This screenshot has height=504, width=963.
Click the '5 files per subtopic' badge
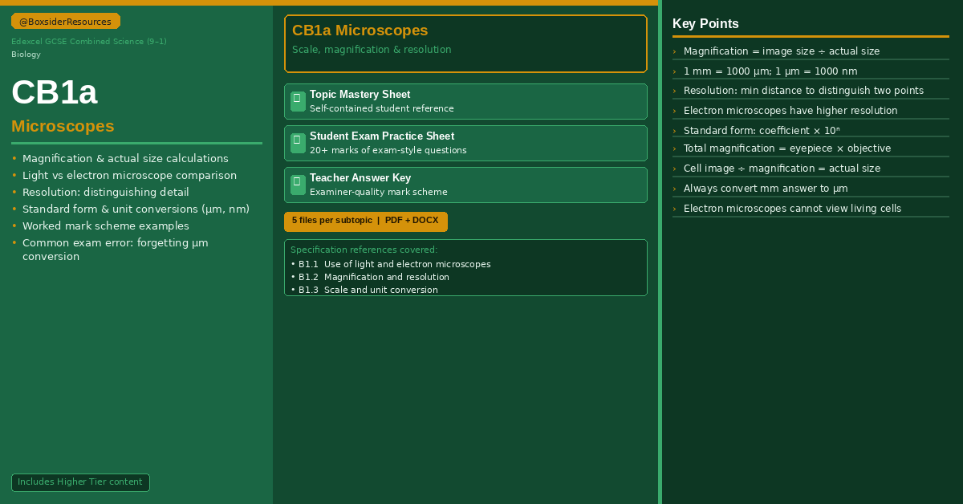tap(366, 221)
